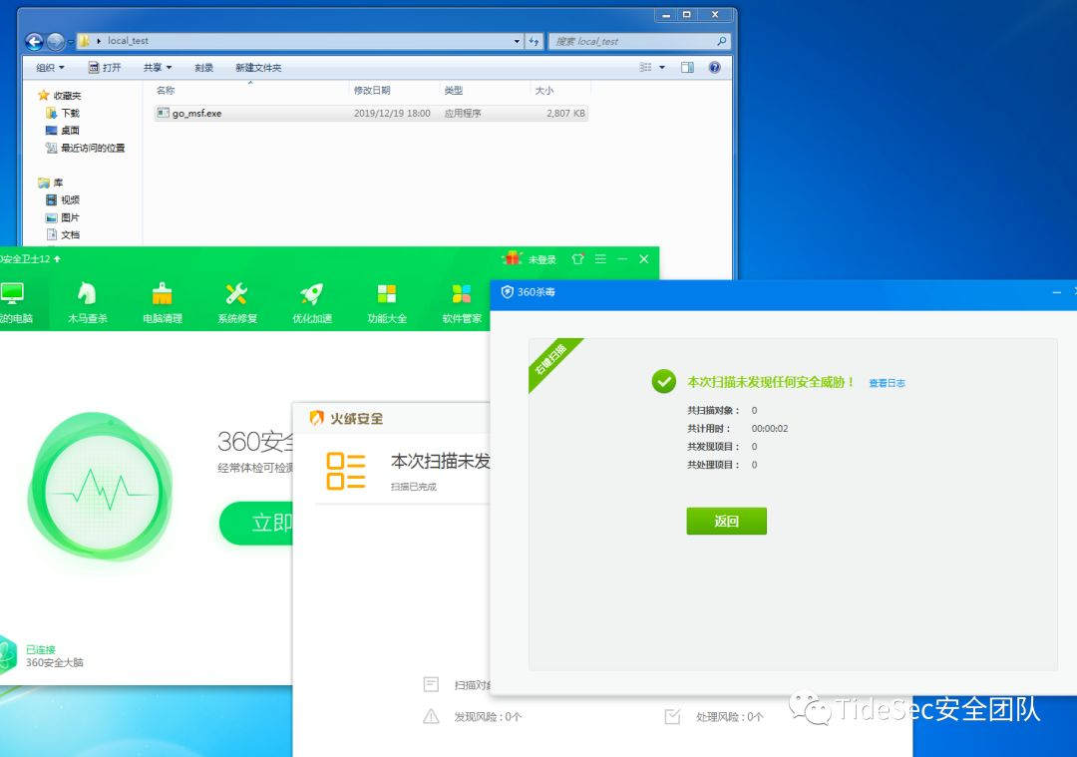Open 桌面 in navigation pane
The width and height of the screenshot is (1077, 757).
click(x=63, y=130)
